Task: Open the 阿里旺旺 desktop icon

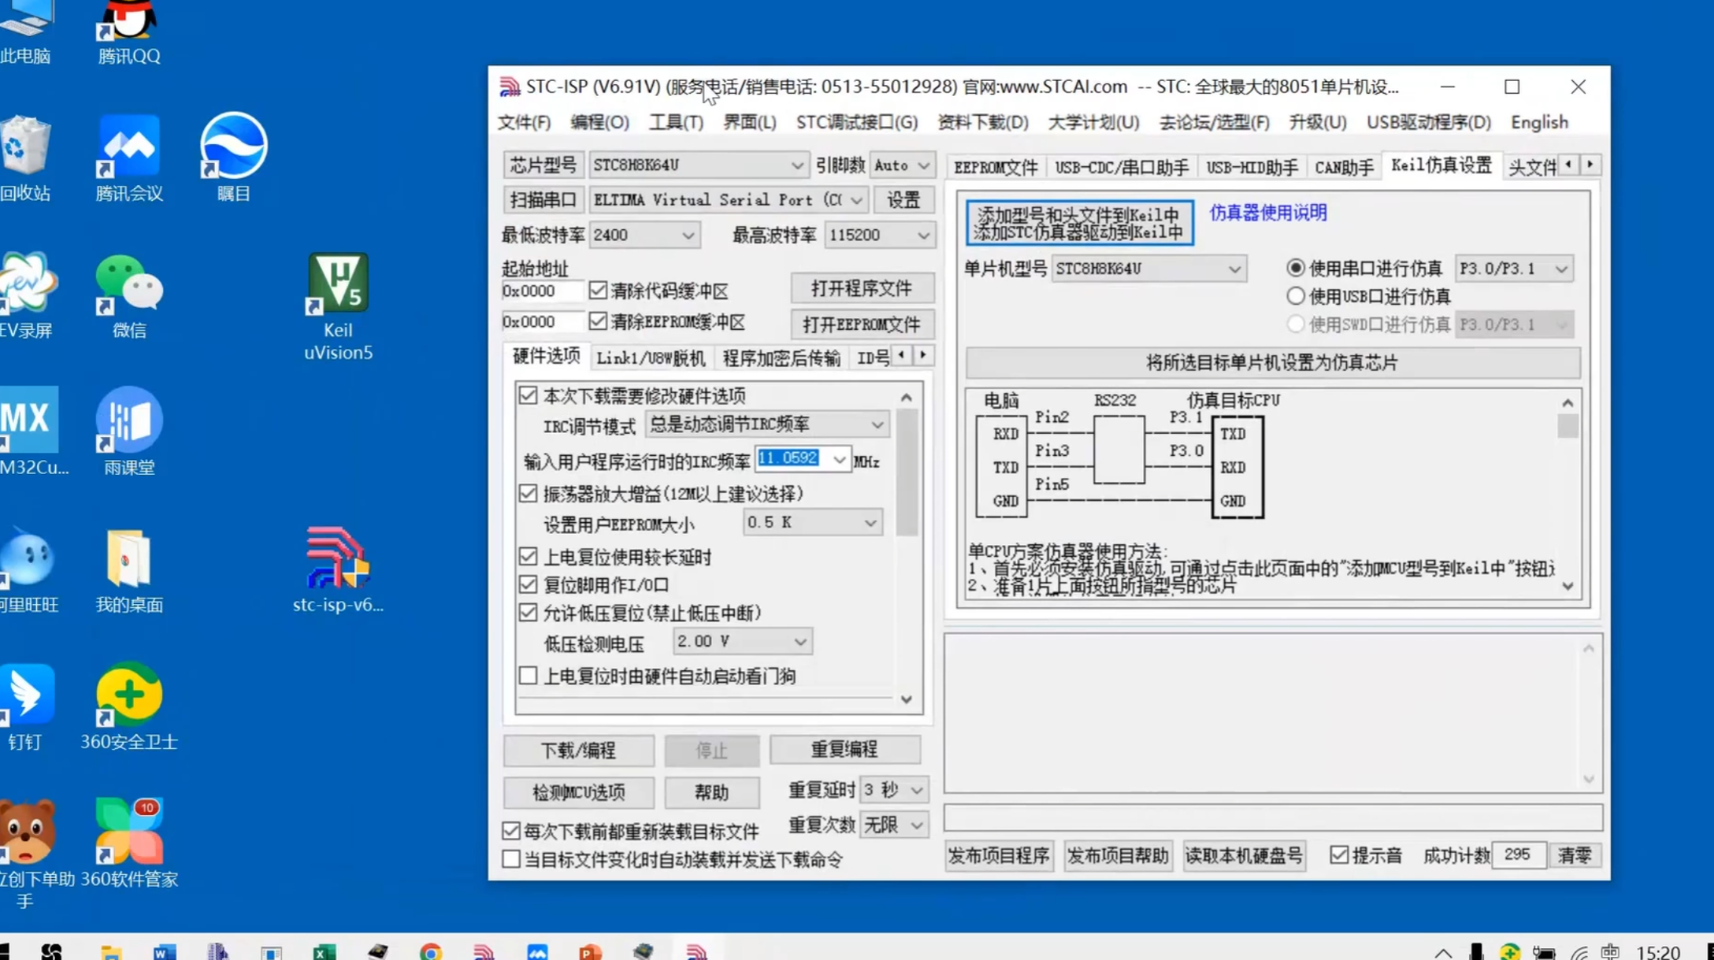Action: (29, 569)
